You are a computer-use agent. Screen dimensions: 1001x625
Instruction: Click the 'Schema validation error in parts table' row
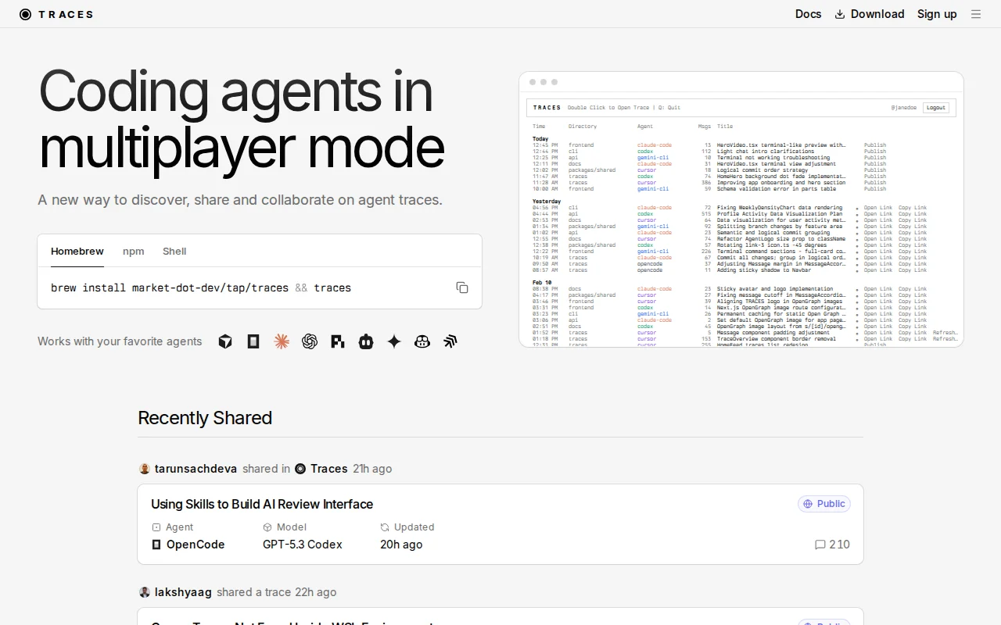[709, 189]
